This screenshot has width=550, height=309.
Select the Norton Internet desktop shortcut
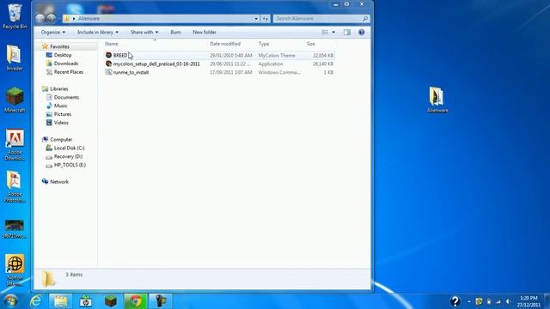[15, 270]
